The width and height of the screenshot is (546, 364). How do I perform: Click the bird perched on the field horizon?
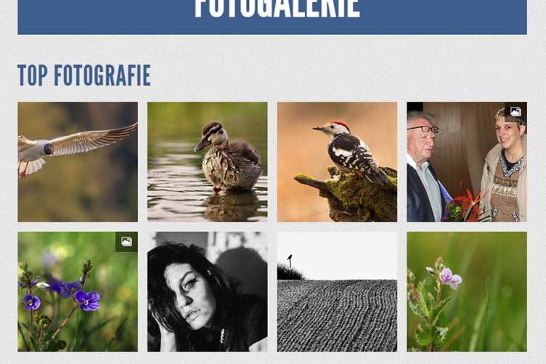pos(290,259)
